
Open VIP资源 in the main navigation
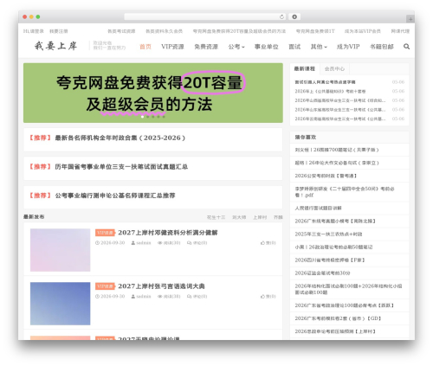click(x=172, y=47)
